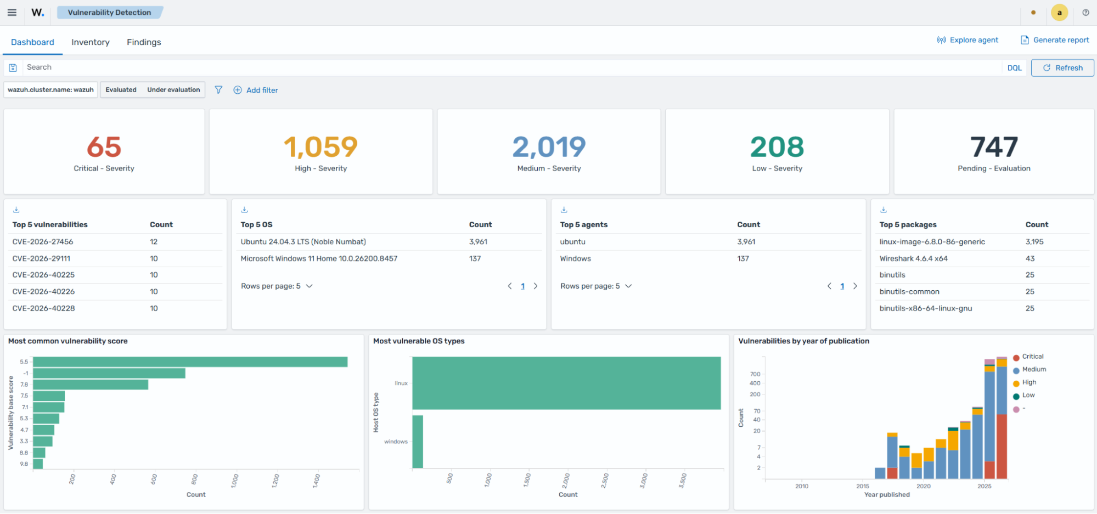Open the user avatar 'a' menu
Viewport: 1097px width, 514px height.
coord(1059,12)
